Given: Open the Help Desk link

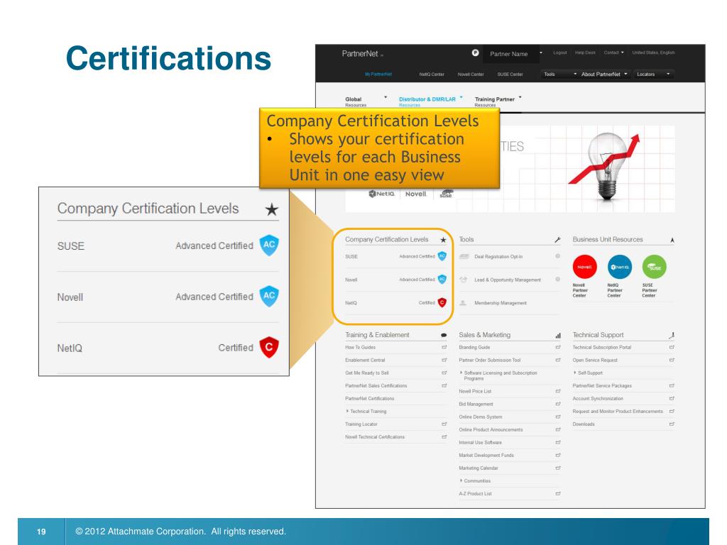Looking at the screenshot, I should (585, 53).
